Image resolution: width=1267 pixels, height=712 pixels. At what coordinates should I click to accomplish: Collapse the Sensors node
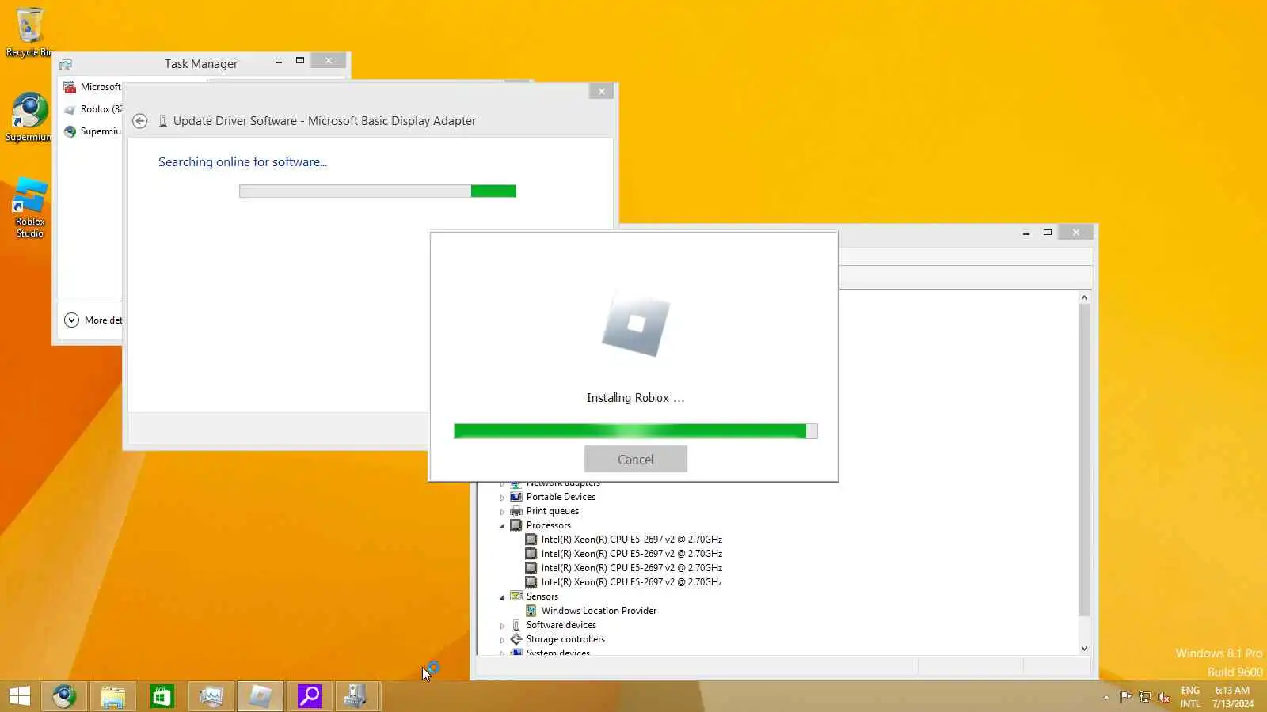(502, 597)
